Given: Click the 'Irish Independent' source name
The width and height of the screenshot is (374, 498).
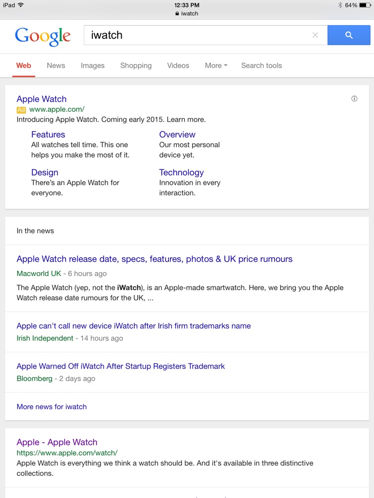Looking at the screenshot, I should pos(45,338).
